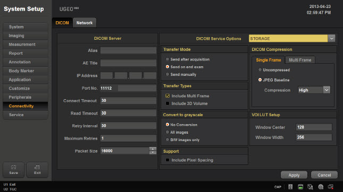Viewport: 343px width, 192px height.
Task: Open Application setup category
Action: click(26, 80)
